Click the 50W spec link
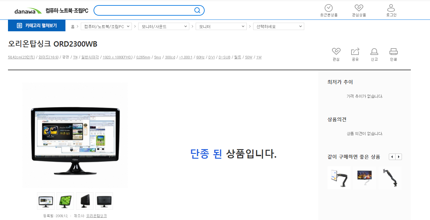 coord(249,57)
